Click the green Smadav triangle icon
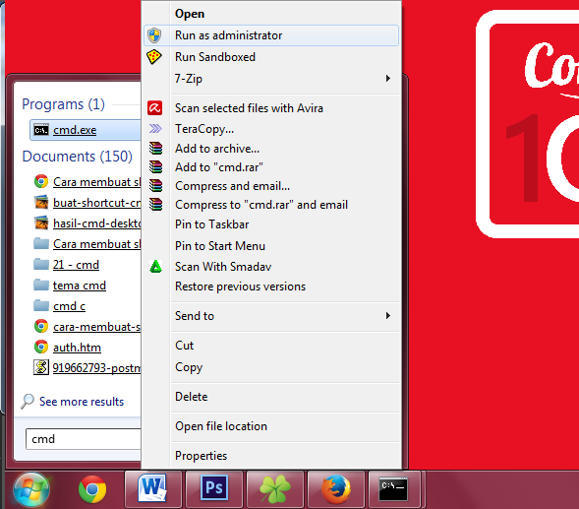The height and width of the screenshot is (509, 579). [x=156, y=267]
